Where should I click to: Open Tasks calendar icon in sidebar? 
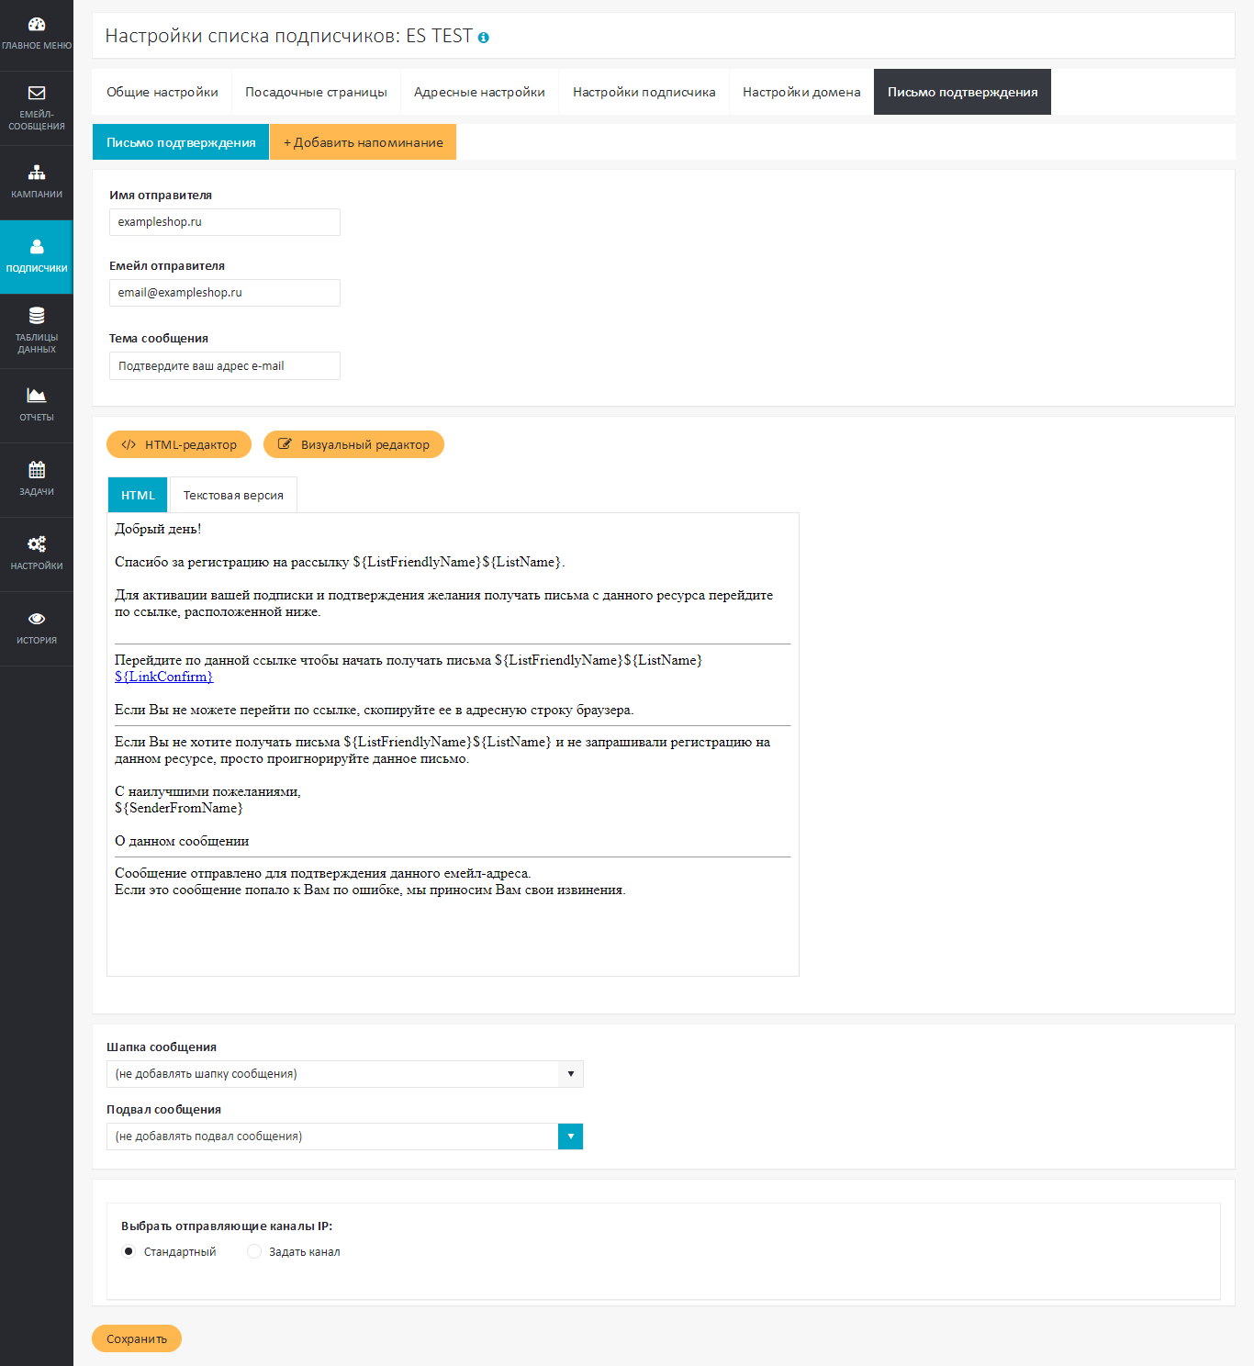click(x=37, y=470)
